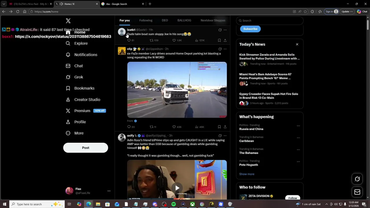Select the For you tab
Image resolution: width=370 pixels, height=208 pixels.
(x=125, y=21)
